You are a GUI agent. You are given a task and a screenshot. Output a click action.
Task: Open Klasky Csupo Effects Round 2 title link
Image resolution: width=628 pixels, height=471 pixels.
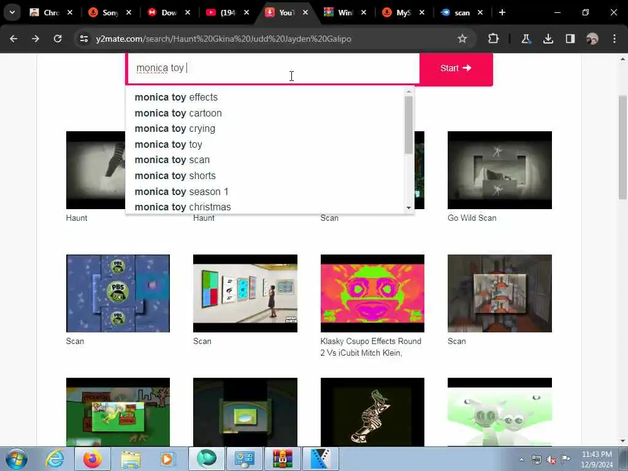370,347
